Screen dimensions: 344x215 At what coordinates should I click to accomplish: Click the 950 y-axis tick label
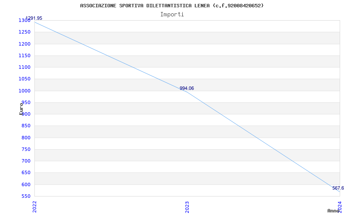[x=26, y=102]
